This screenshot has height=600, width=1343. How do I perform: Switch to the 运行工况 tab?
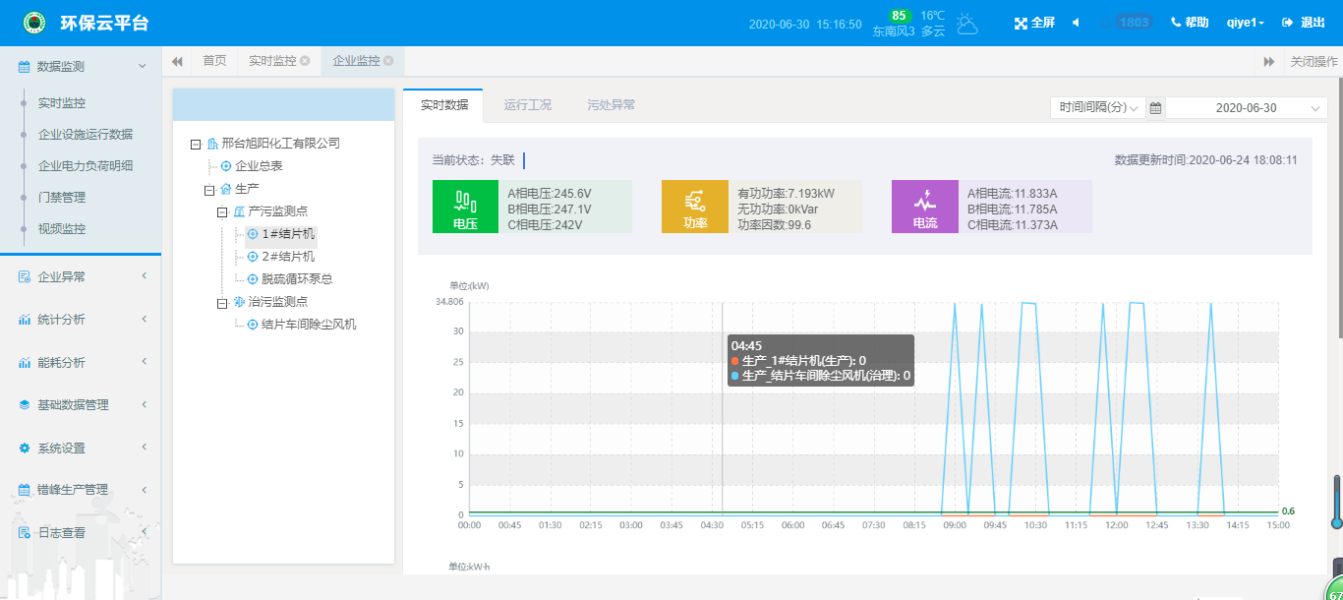coord(527,104)
